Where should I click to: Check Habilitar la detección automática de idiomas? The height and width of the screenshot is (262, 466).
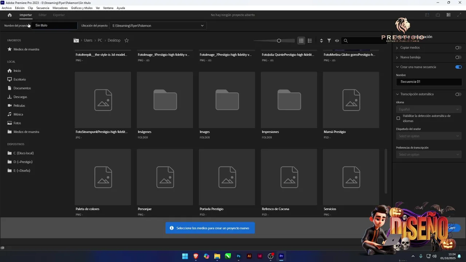[398, 118]
